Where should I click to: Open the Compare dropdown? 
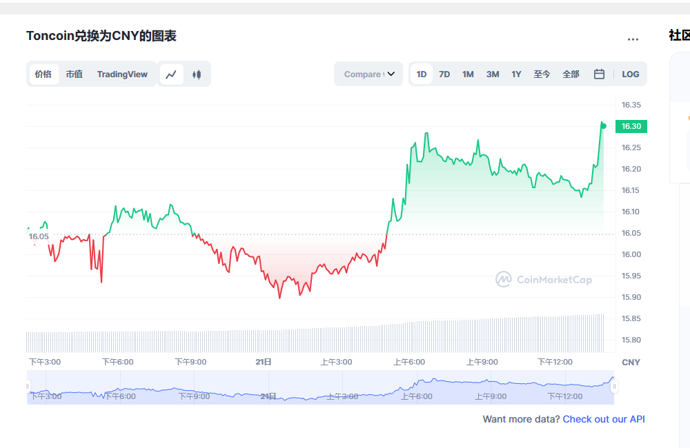[x=368, y=74]
